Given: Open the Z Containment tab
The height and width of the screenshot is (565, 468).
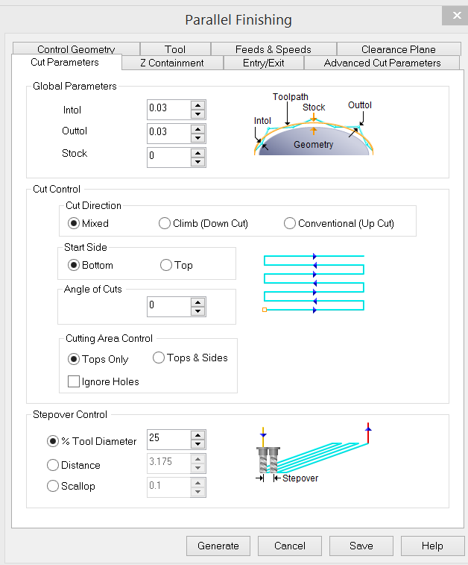Looking at the screenshot, I should click(171, 63).
